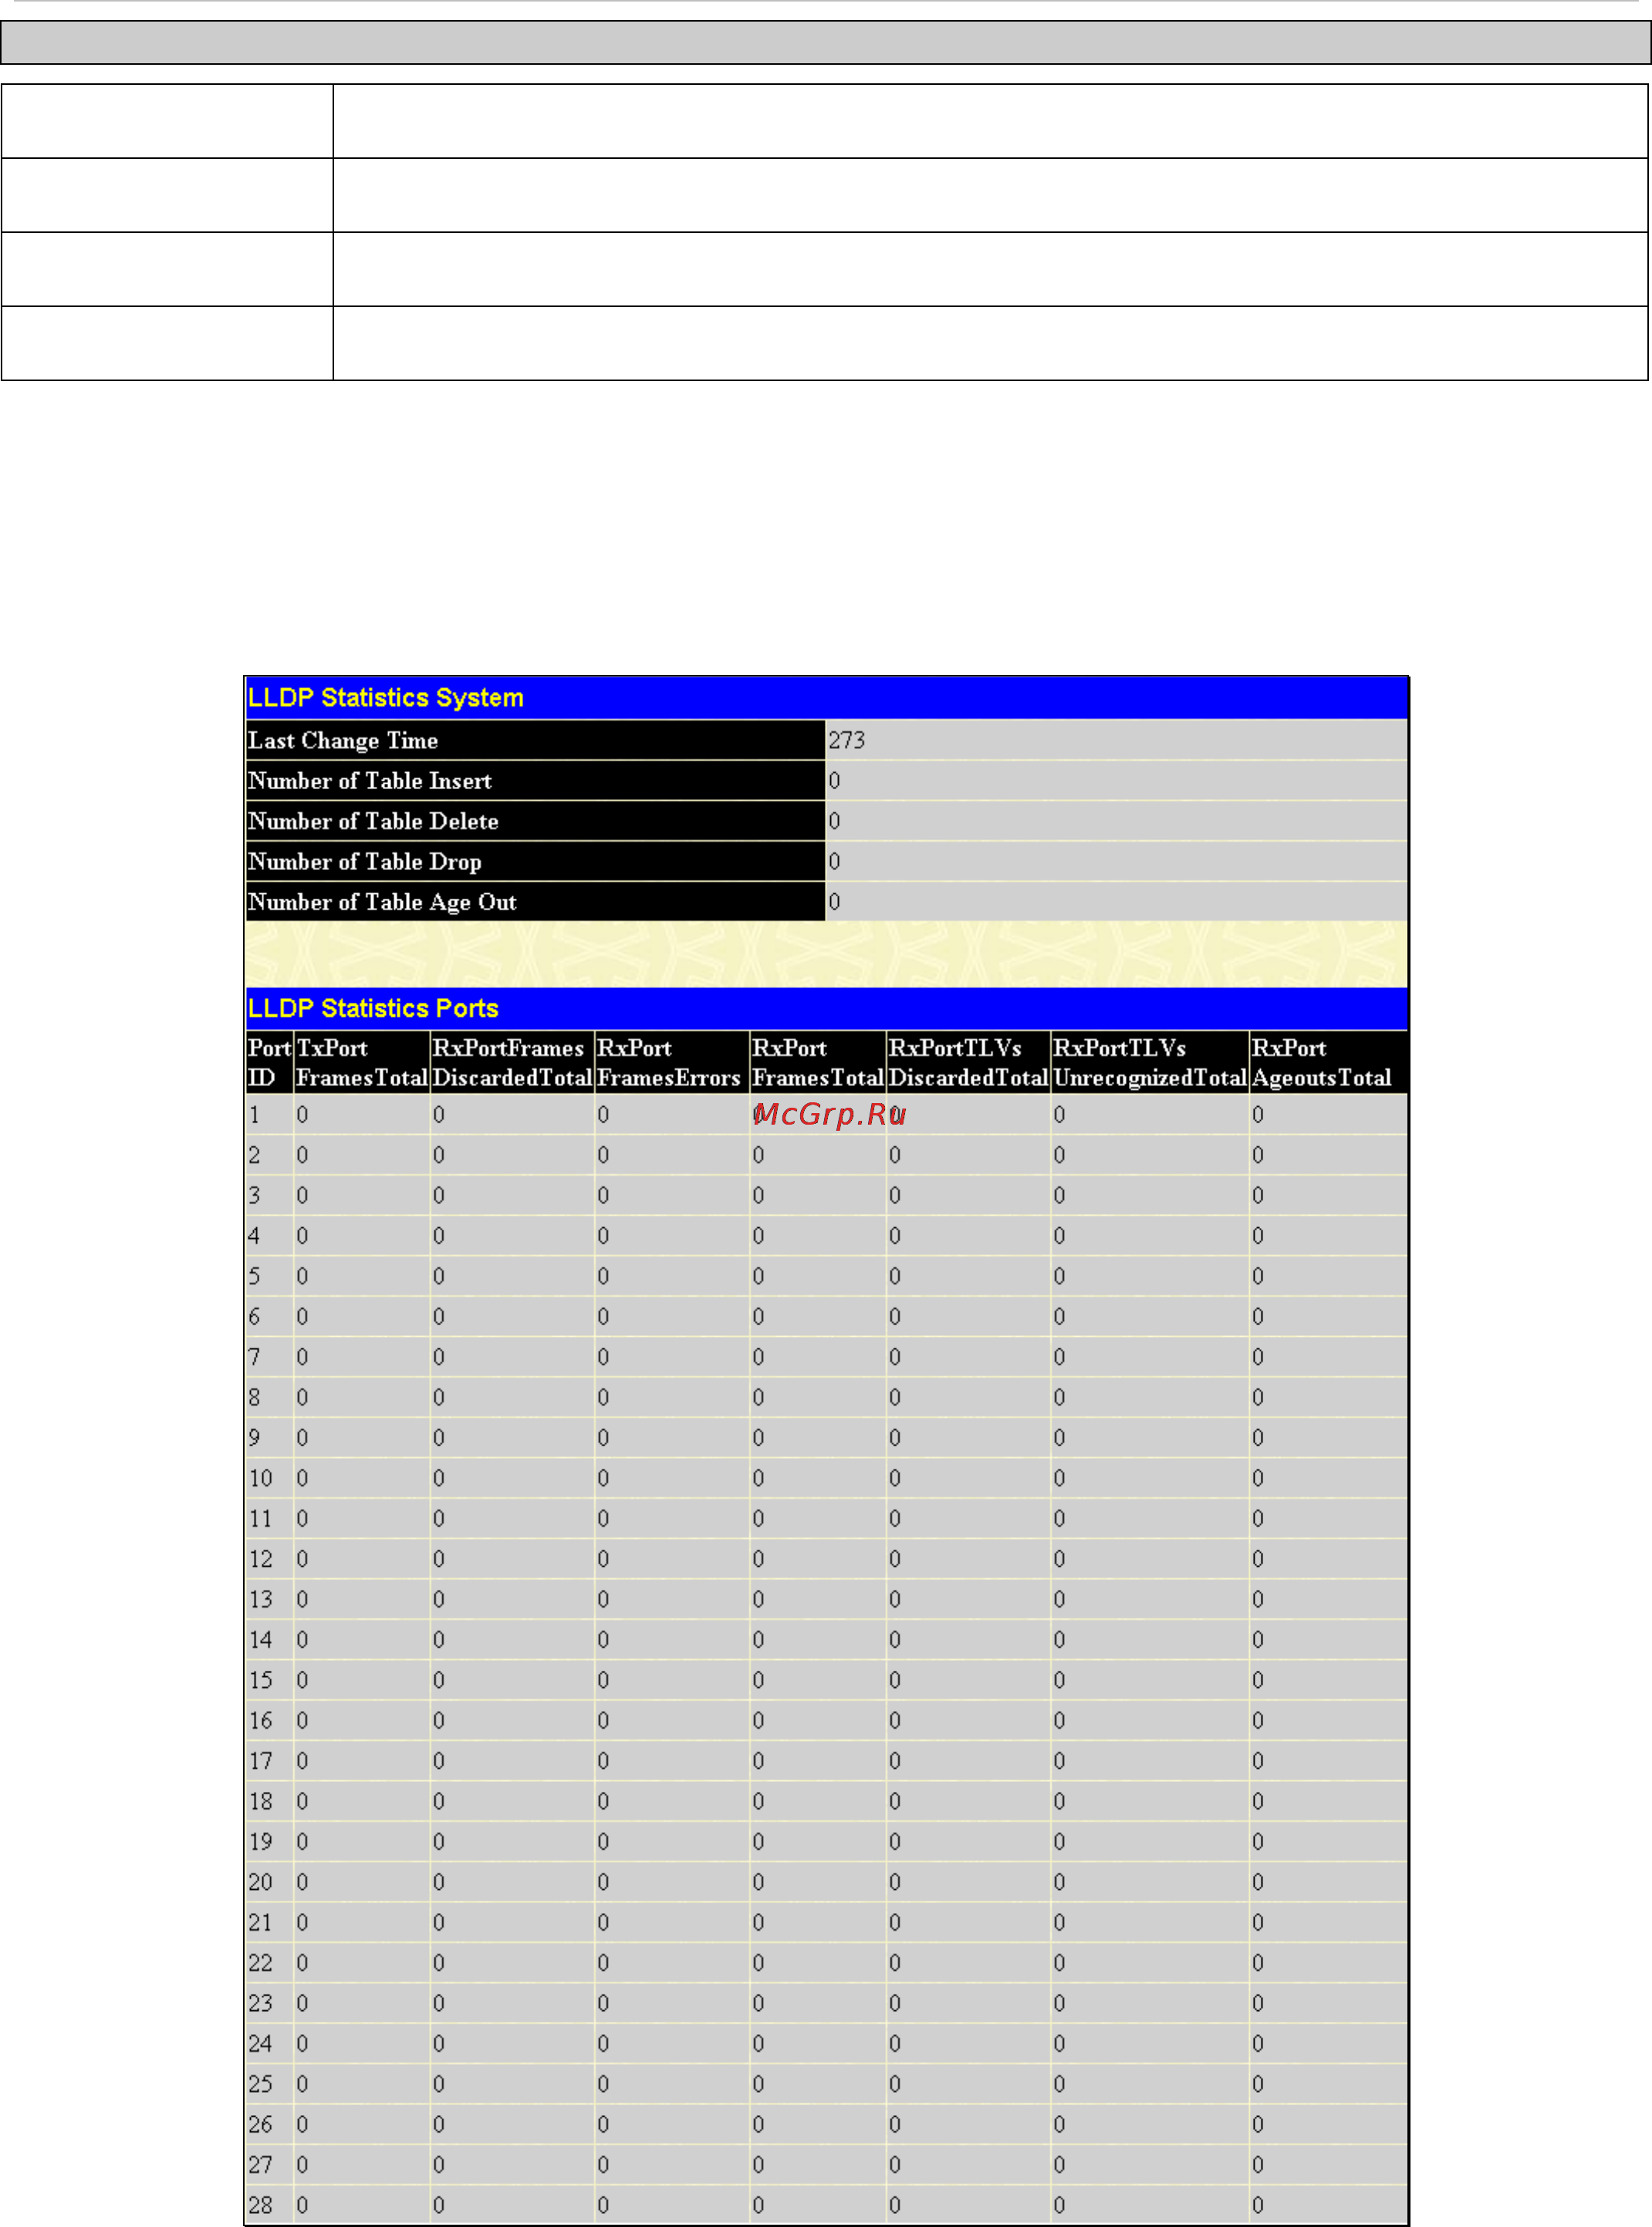Viewport: 1652px width, 2227px height.
Task: Select port ID 19 row
Action: [x=826, y=1841]
